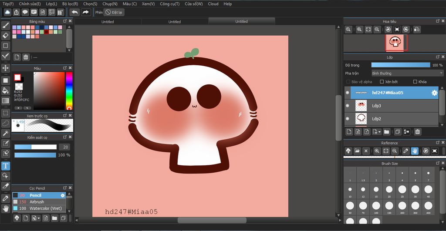446x231 pixels.
Task: Select the rectangular selection tool
Action: [x=5, y=113]
